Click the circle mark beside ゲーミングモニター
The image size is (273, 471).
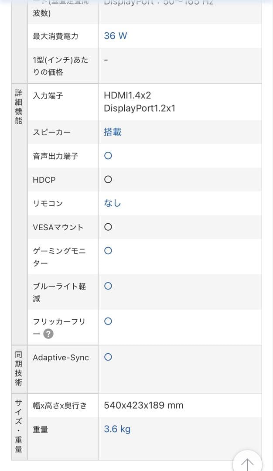click(x=108, y=251)
